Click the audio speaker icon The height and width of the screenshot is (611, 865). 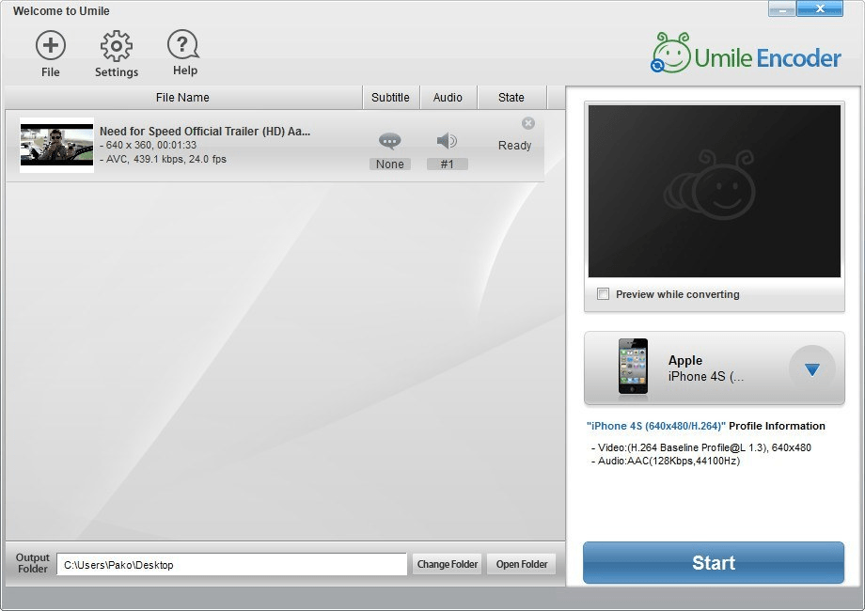pyautogui.click(x=447, y=141)
